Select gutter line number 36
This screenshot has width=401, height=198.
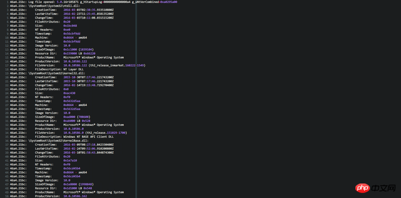point(7,140)
